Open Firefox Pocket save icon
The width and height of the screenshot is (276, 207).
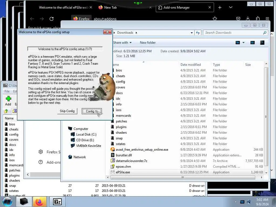click(238, 19)
